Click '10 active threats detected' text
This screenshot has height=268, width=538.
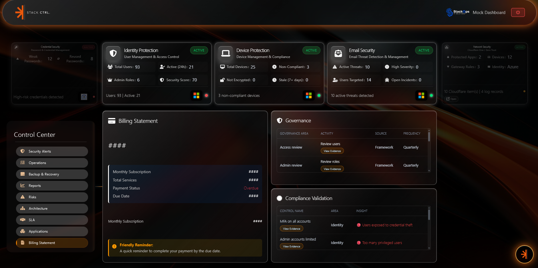pos(352,95)
